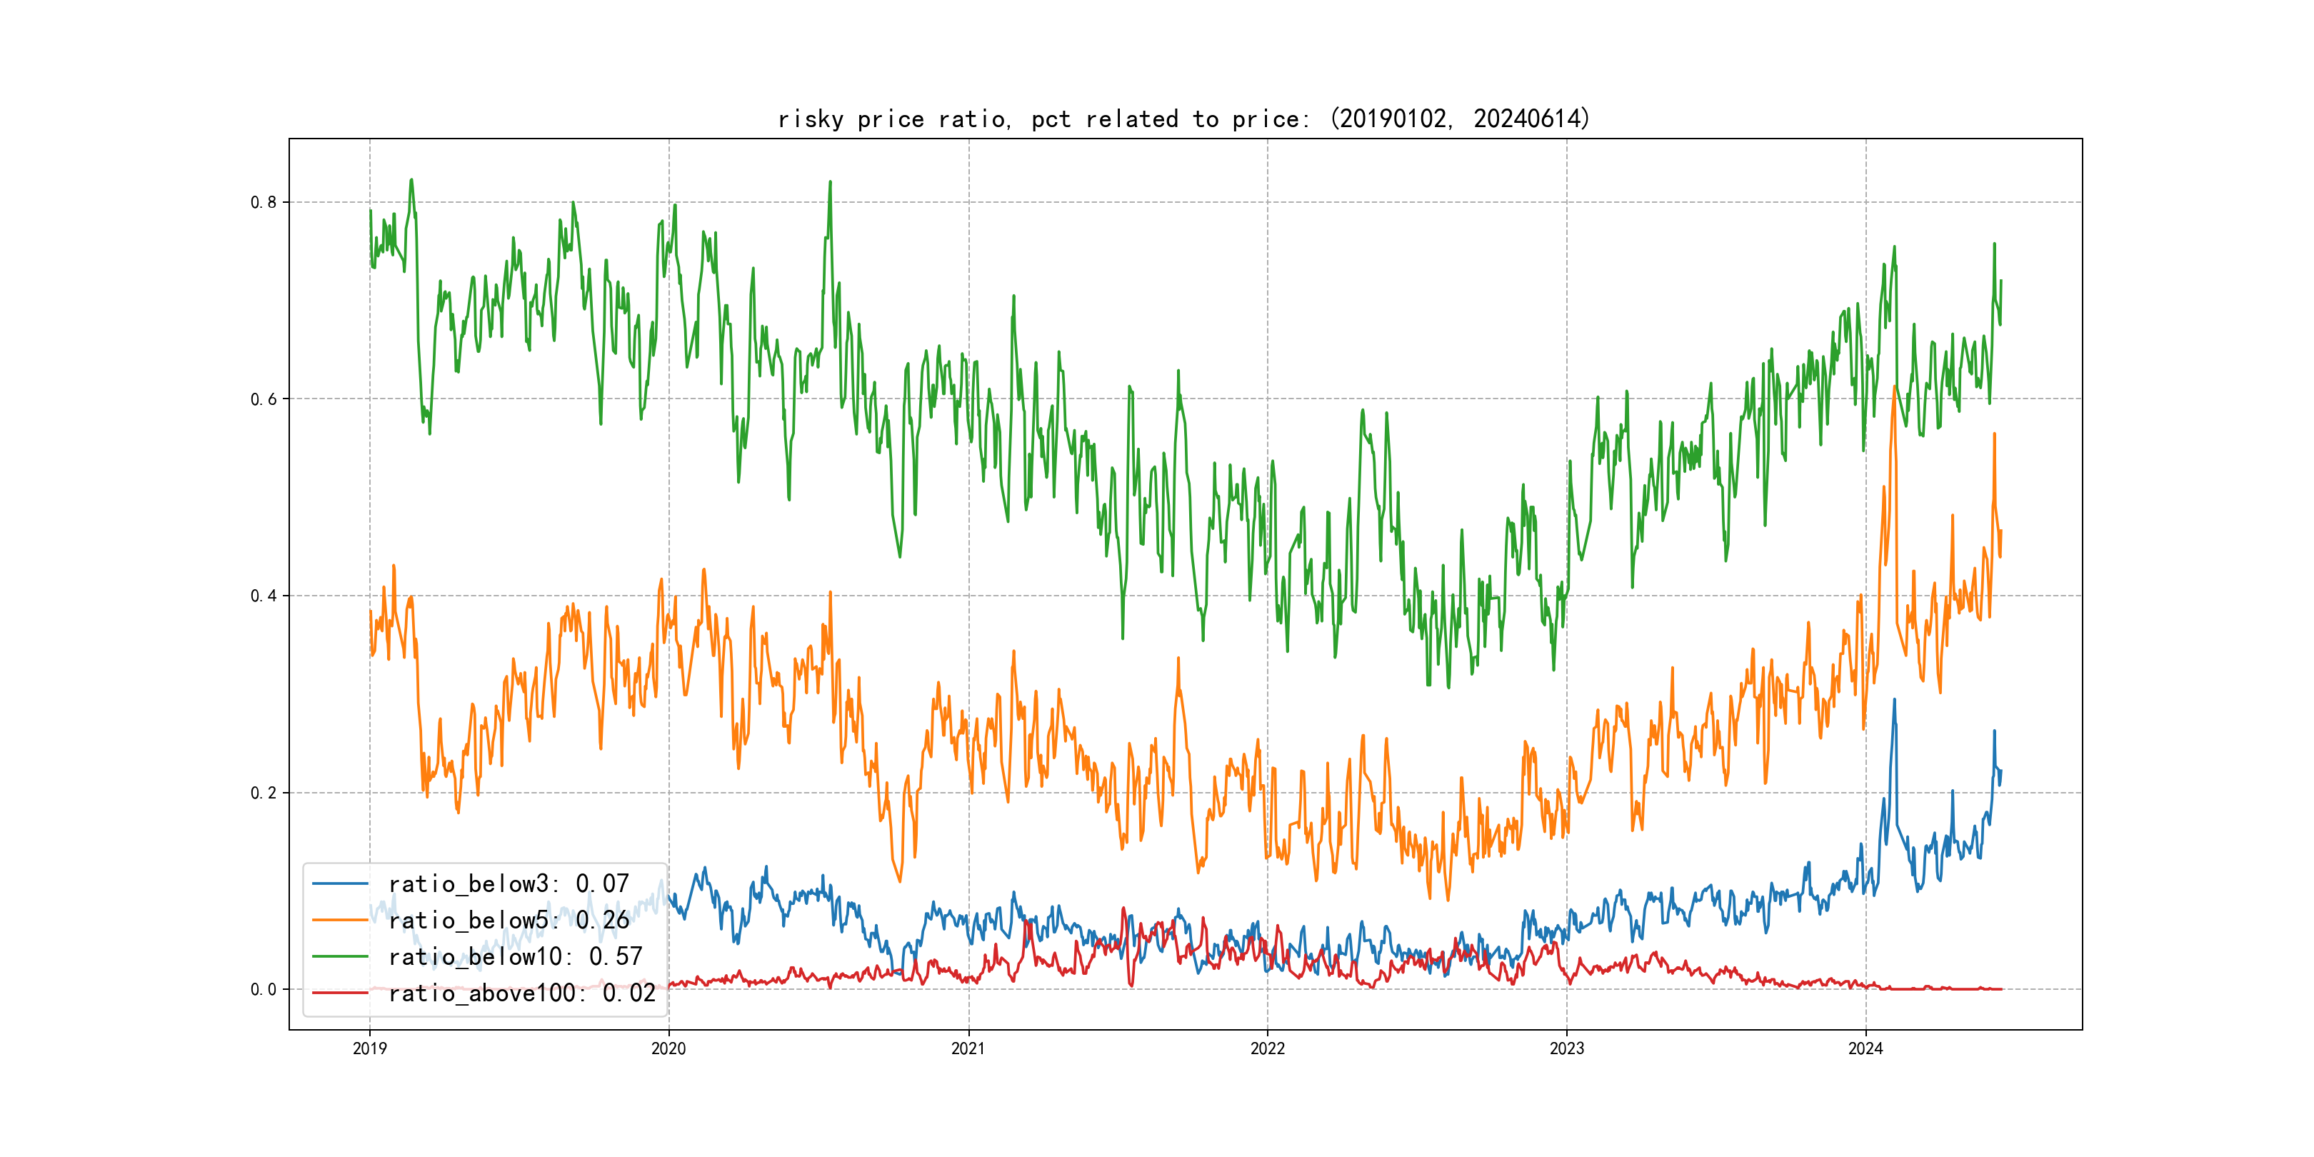Click the 2022 x-axis tick label
This screenshot has width=2314, height=1157.
tap(1268, 1048)
